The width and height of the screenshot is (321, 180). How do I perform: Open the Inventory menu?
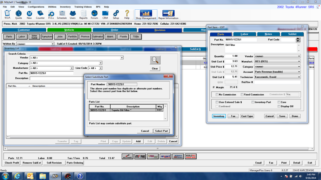(x=65, y=7)
